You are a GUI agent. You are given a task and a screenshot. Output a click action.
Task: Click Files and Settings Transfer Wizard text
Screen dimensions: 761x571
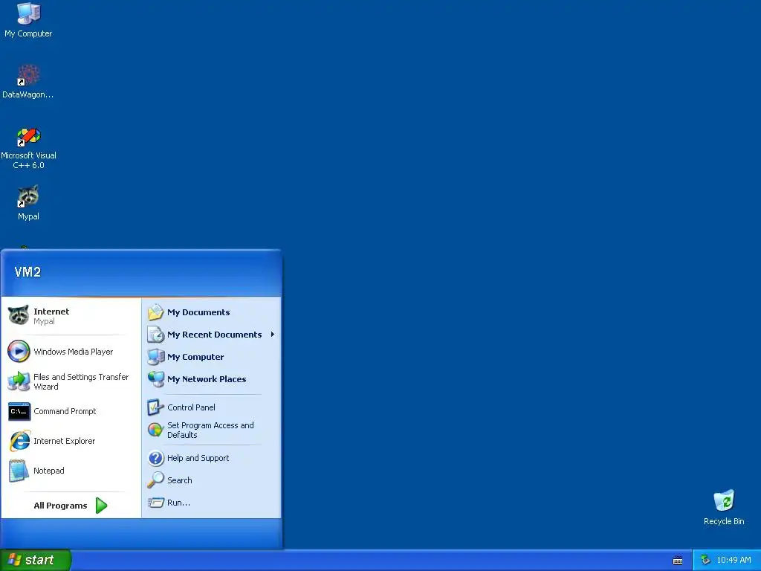(x=81, y=381)
